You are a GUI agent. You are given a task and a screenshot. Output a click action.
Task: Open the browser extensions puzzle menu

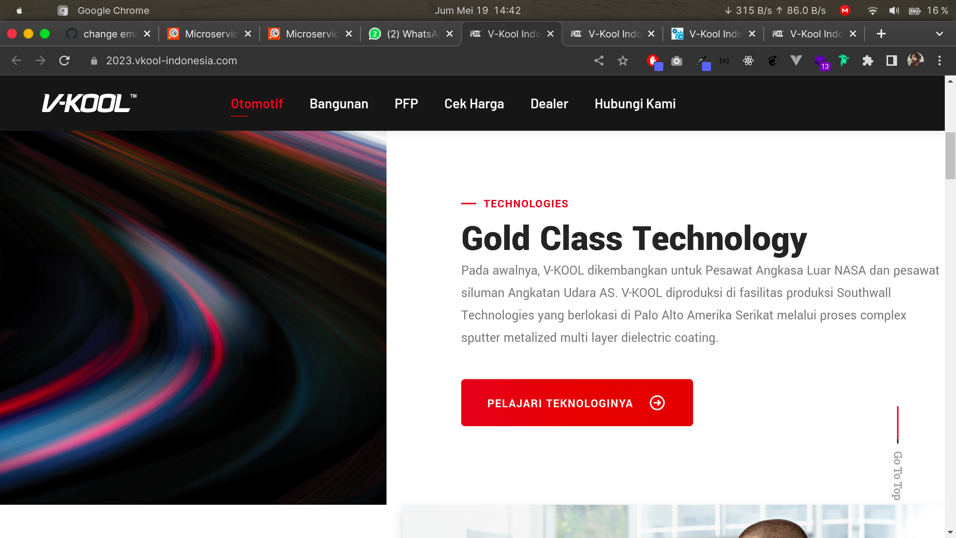(x=868, y=61)
